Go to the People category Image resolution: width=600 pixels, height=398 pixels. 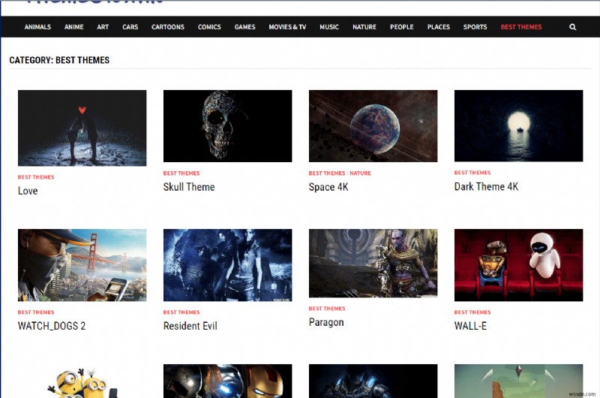402,27
